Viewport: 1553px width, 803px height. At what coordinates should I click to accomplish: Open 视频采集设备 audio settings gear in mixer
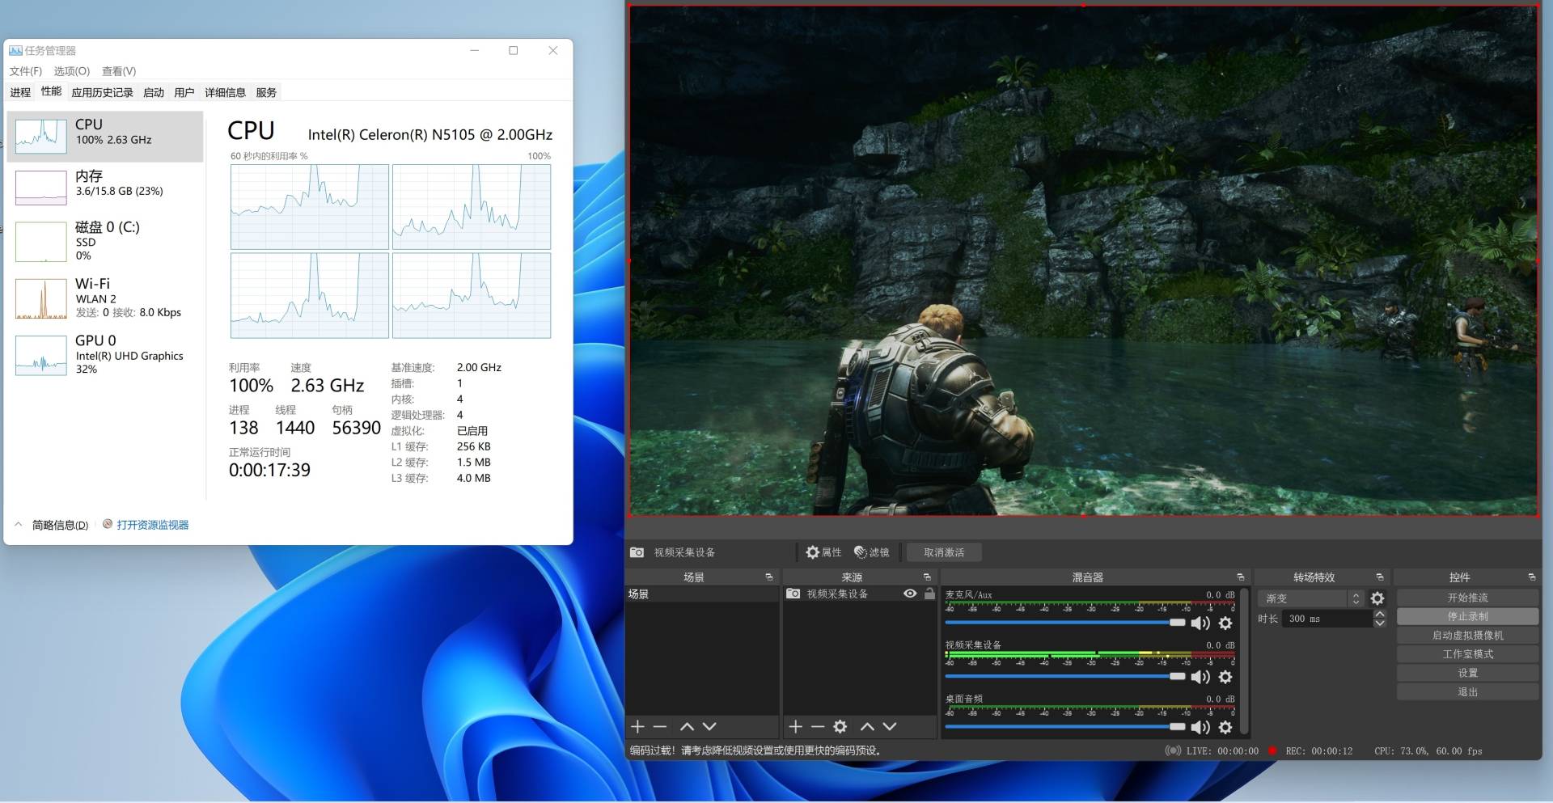[1225, 677]
